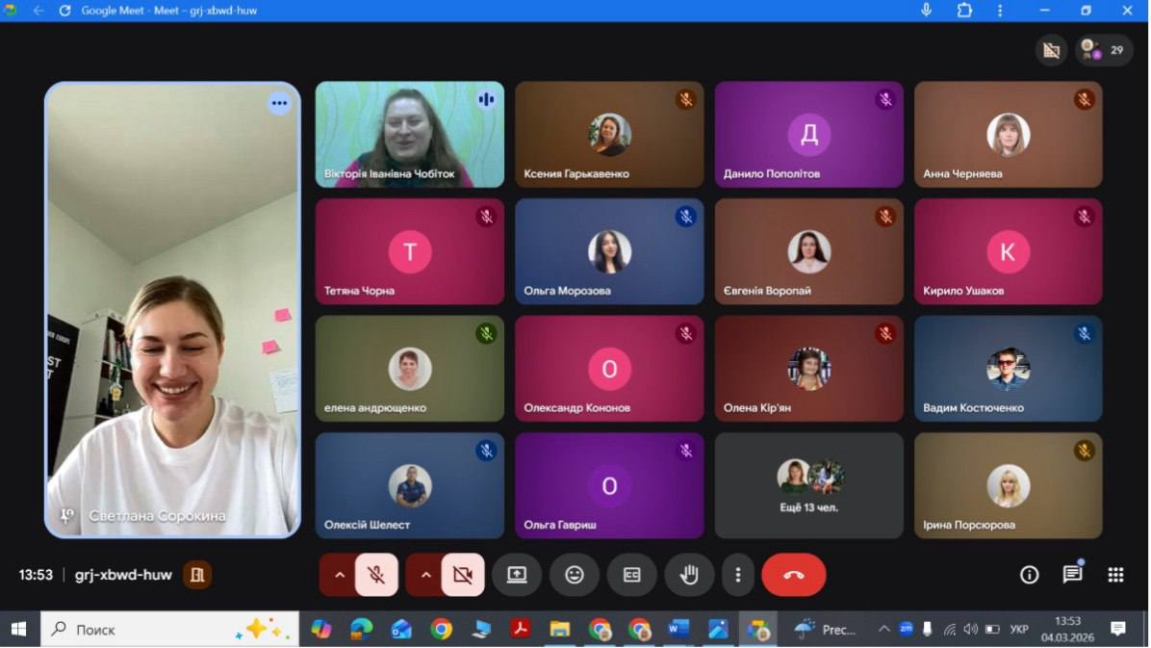Toggle the microphone mute button
The width and height of the screenshot is (1151, 648).
point(376,575)
